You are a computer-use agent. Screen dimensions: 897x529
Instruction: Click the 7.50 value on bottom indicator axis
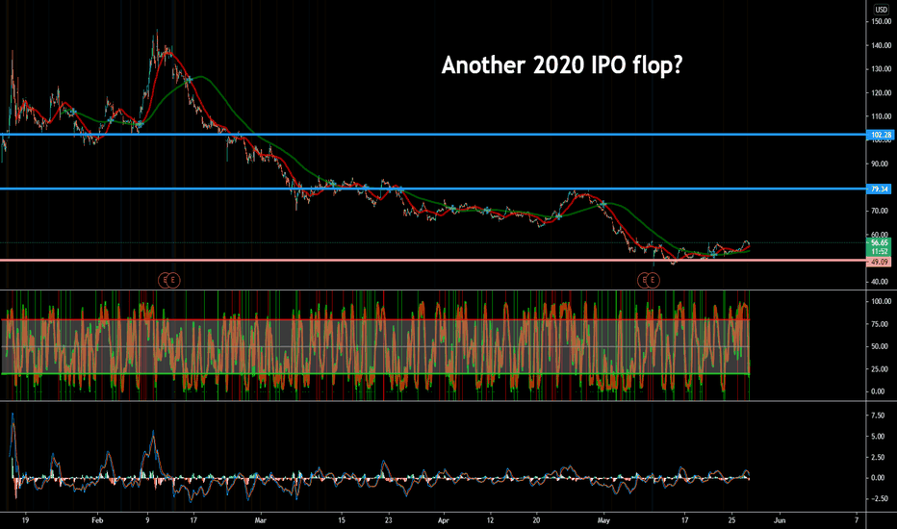click(x=878, y=416)
